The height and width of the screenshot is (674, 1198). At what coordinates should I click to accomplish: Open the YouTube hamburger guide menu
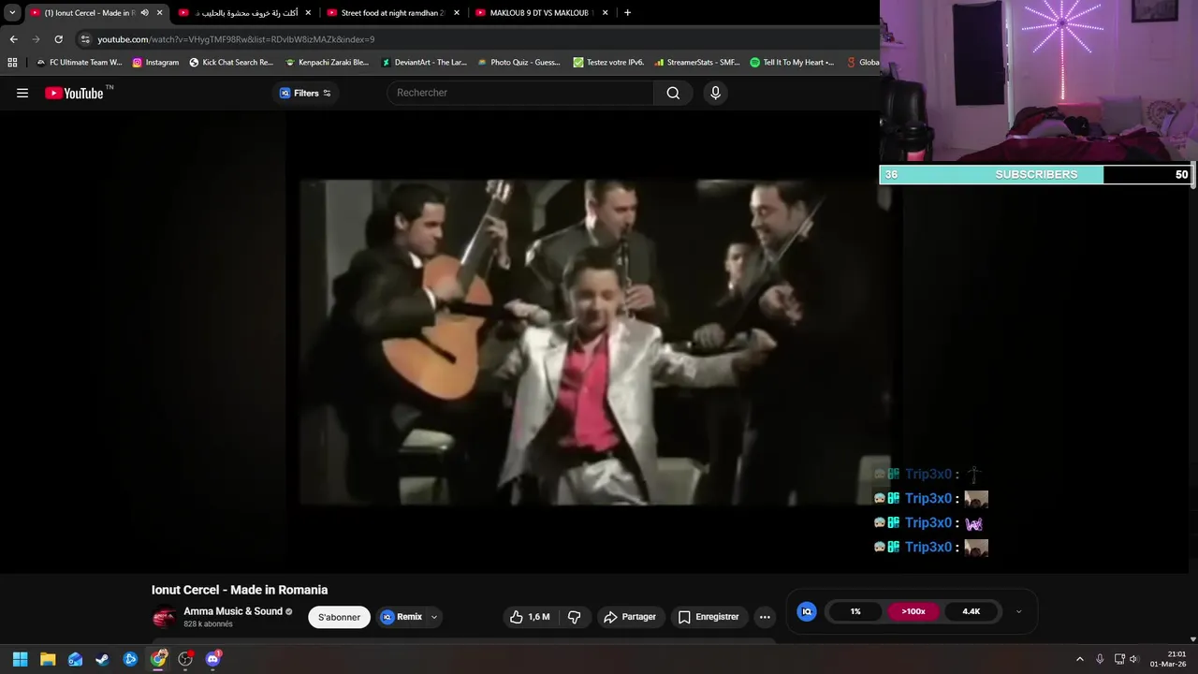(x=22, y=93)
